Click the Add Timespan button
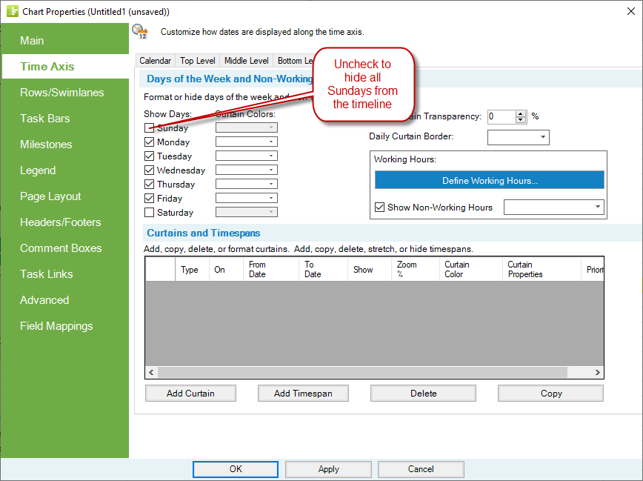The height and width of the screenshot is (481, 643). tap(303, 393)
